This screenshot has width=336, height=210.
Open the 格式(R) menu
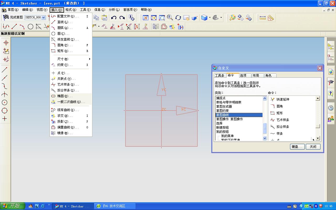click(x=71, y=10)
